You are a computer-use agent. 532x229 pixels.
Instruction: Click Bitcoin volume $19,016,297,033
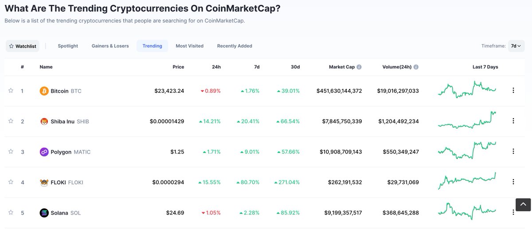398,91
